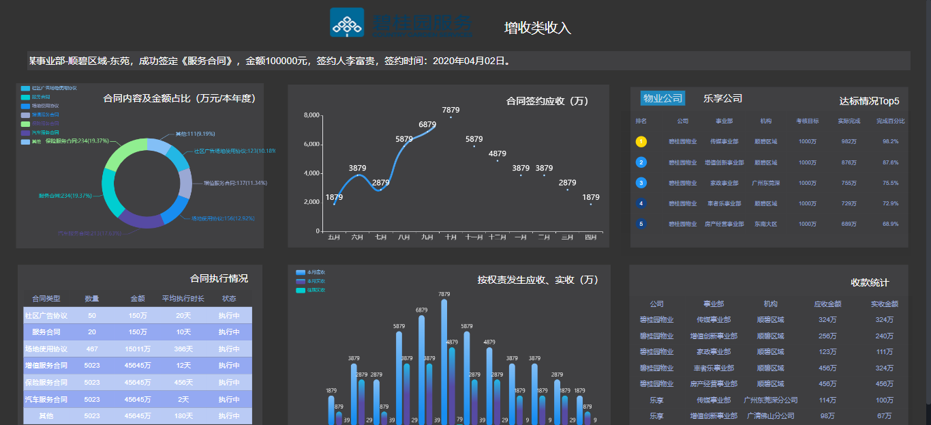Click the 汽车服务合同 purple legend icon
931x425 pixels.
pyautogui.click(x=25, y=132)
